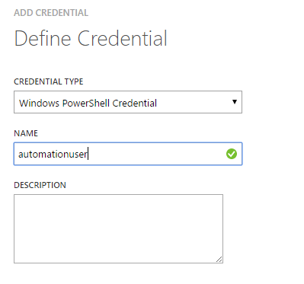304x284 pixels.
Task: Click the dropdown arrow on Credential Type
Action: coord(235,102)
